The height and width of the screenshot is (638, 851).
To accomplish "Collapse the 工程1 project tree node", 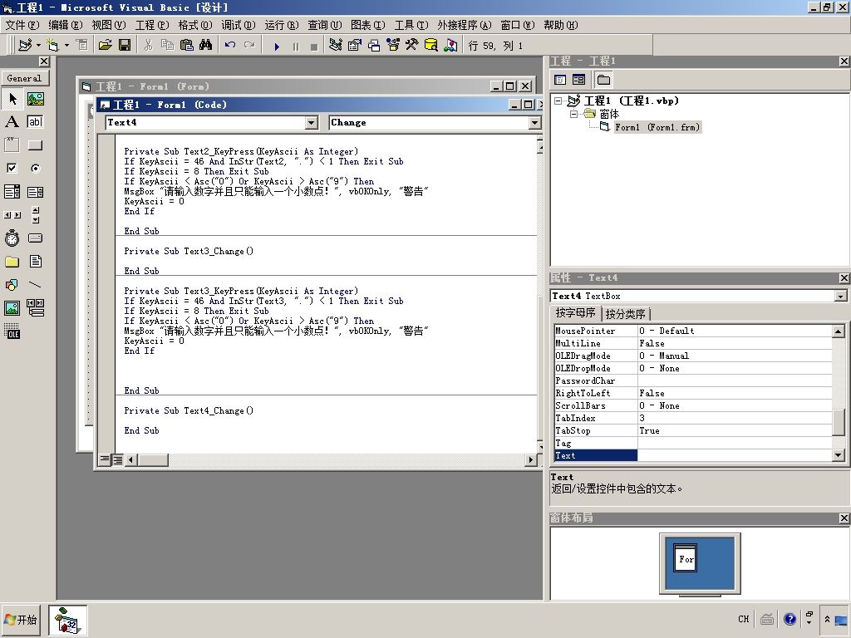I will click(558, 101).
